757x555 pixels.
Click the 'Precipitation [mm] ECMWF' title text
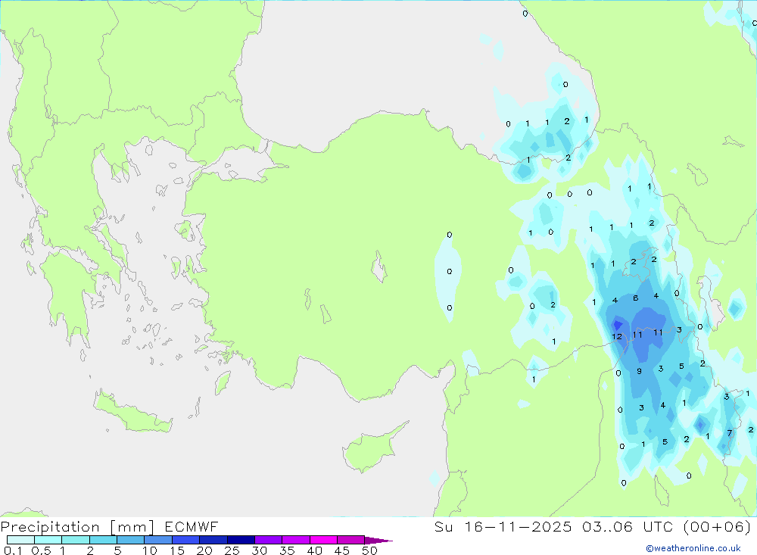coord(110,526)
